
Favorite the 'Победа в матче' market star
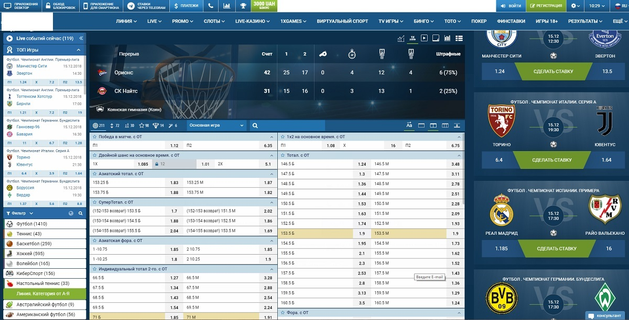pyautogui.click(x=94, y=136)
